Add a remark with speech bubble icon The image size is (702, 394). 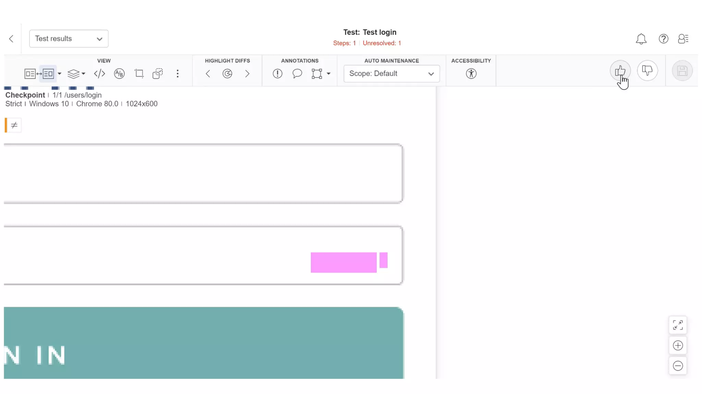297,74
